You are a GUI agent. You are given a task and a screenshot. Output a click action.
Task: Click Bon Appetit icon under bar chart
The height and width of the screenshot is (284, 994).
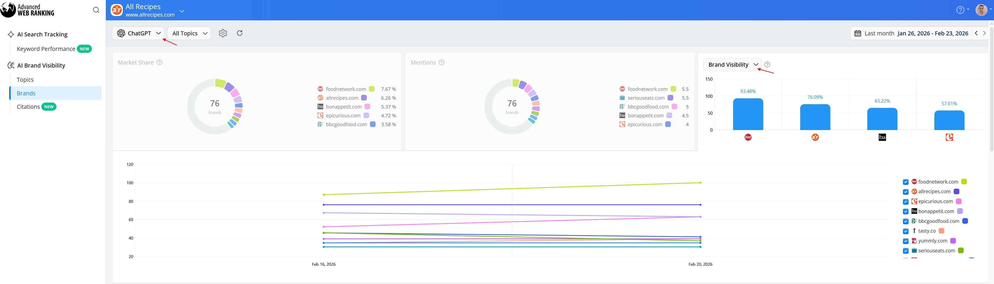(x=882, y=137)
